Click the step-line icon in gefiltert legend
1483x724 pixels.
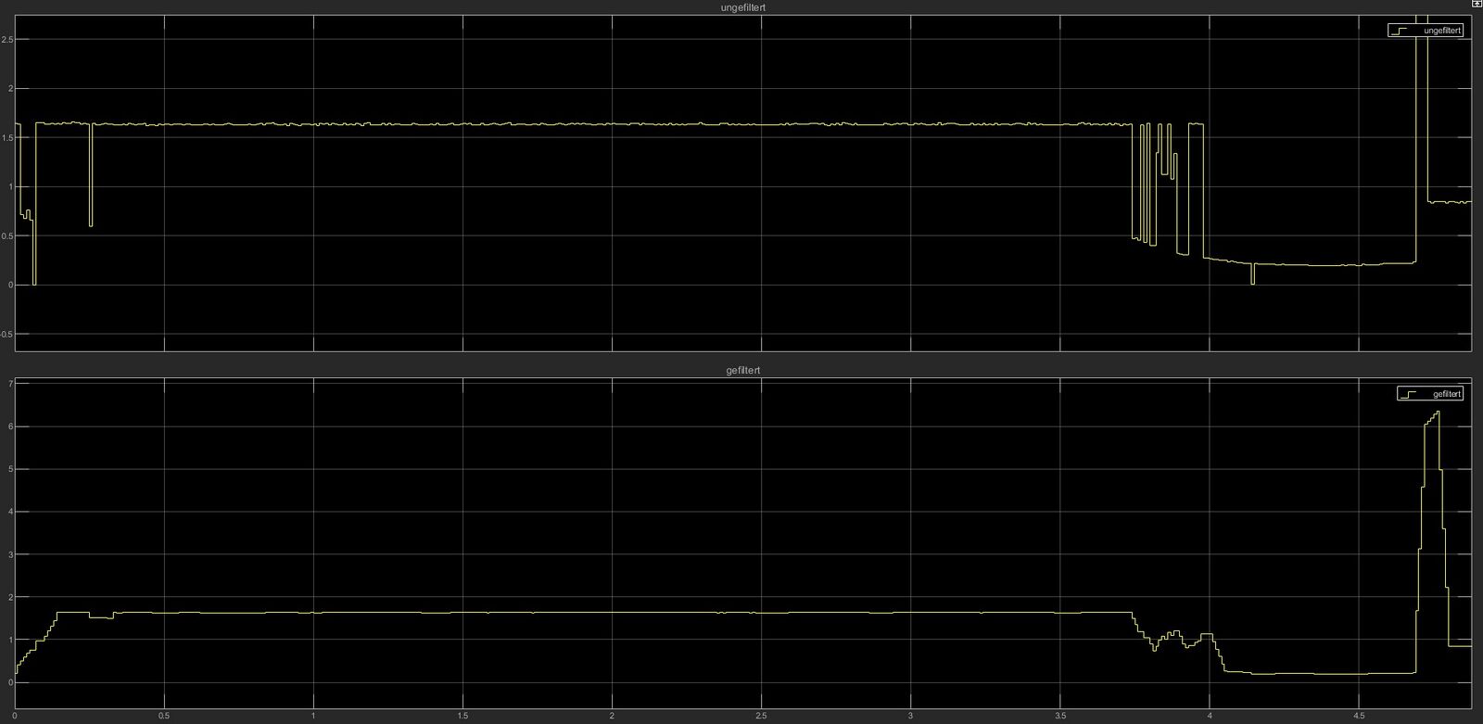pos(1409,394)
